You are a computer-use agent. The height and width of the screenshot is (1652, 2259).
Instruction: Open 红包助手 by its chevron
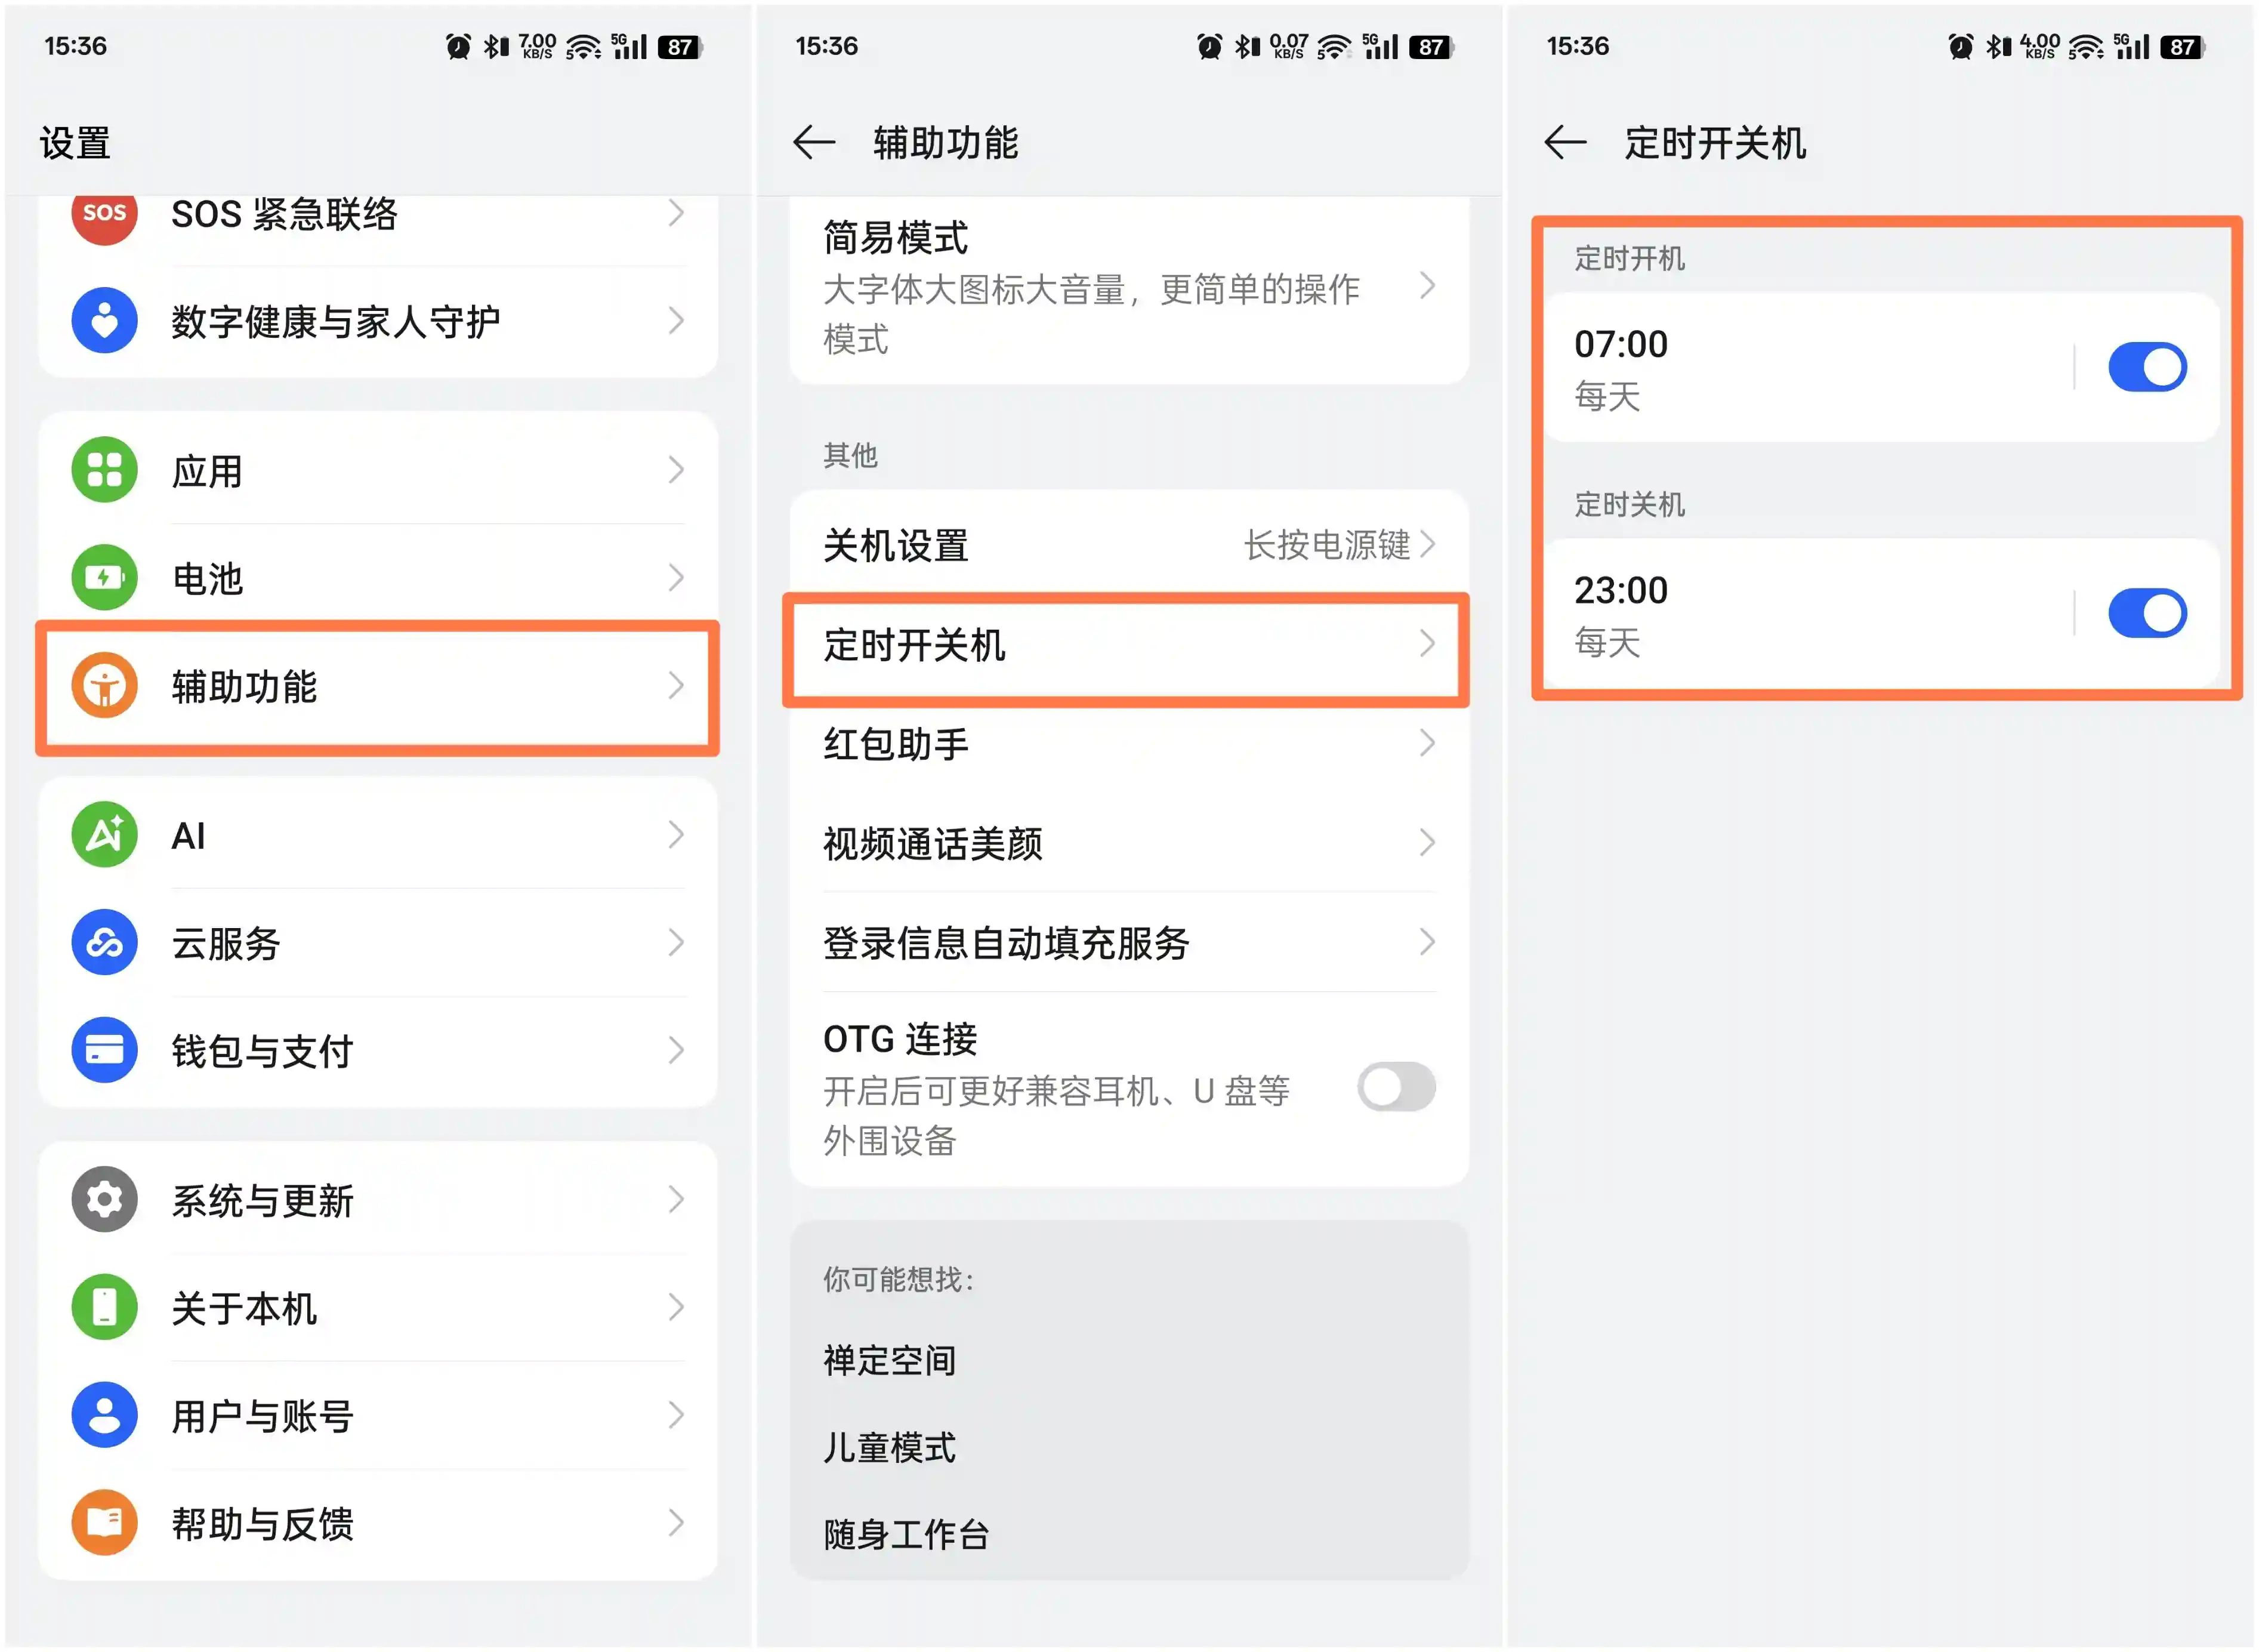1427,743
